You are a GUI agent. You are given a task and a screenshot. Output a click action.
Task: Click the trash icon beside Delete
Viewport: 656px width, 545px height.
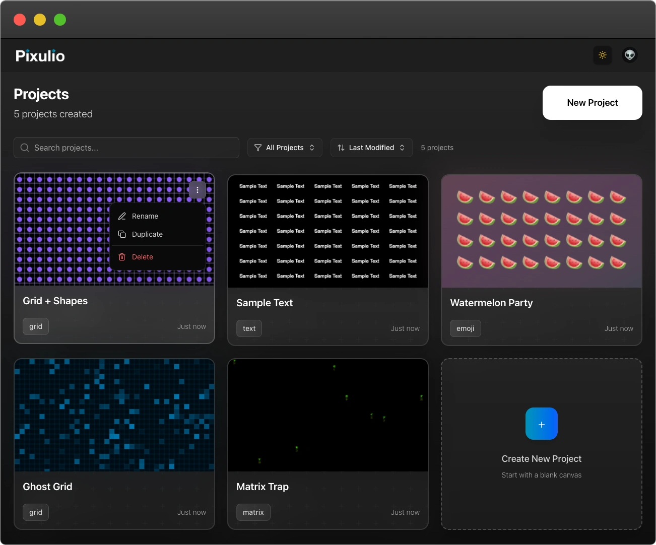[122, 257]
